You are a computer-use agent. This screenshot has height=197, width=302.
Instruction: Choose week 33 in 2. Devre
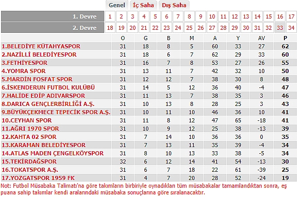[x=280, y=28]
